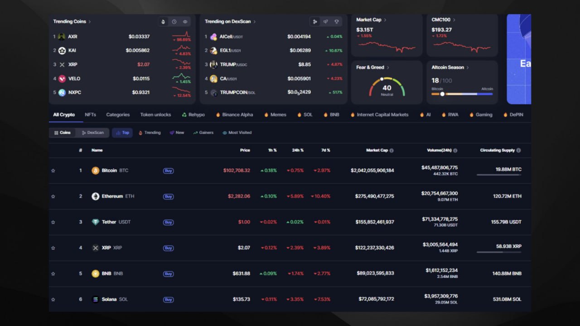Select the New filter button
This screenshot has height=326, width=580.
click(177, 133)
